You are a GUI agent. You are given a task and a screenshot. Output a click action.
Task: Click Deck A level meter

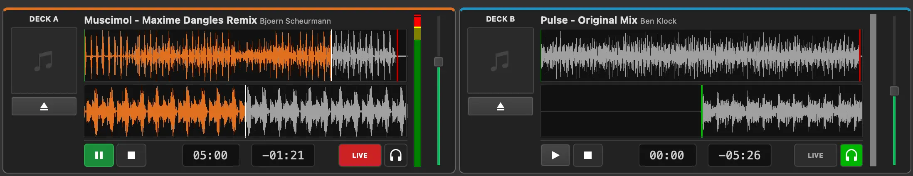417,90
